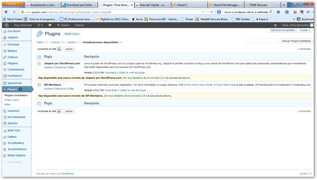
Task: Open Boldy Options gear icon in sidebar
Action: pyautogui.click(x=5, y=156)
